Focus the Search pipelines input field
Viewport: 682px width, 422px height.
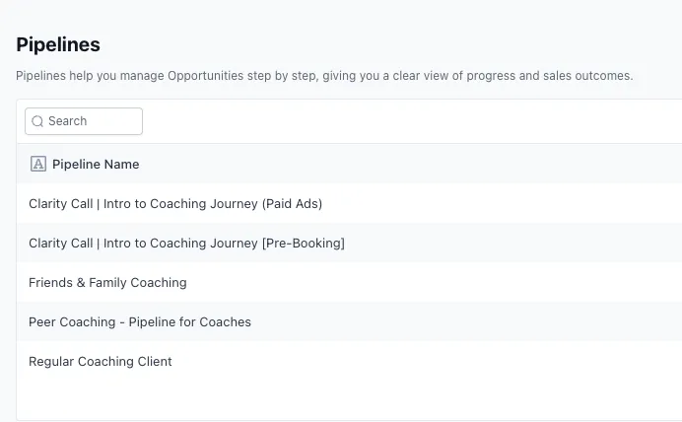pos(91,121)
